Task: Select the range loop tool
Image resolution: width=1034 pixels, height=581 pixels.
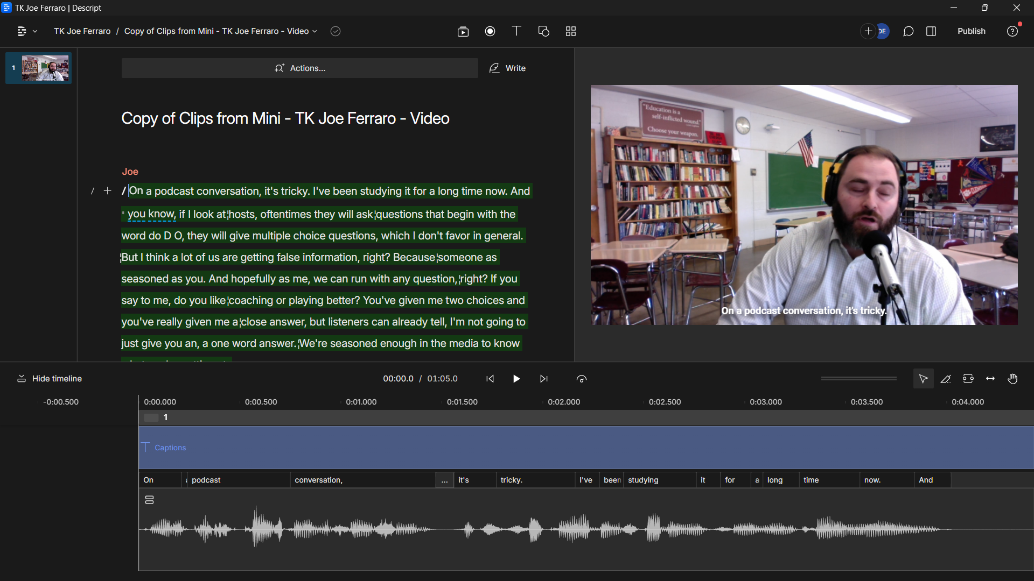Action: pyautogui.click(x=968, y=379)
